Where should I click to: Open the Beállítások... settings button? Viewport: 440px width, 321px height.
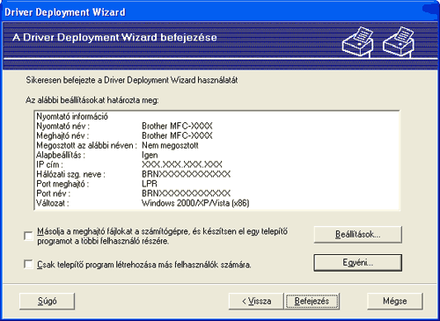(357, 235)
